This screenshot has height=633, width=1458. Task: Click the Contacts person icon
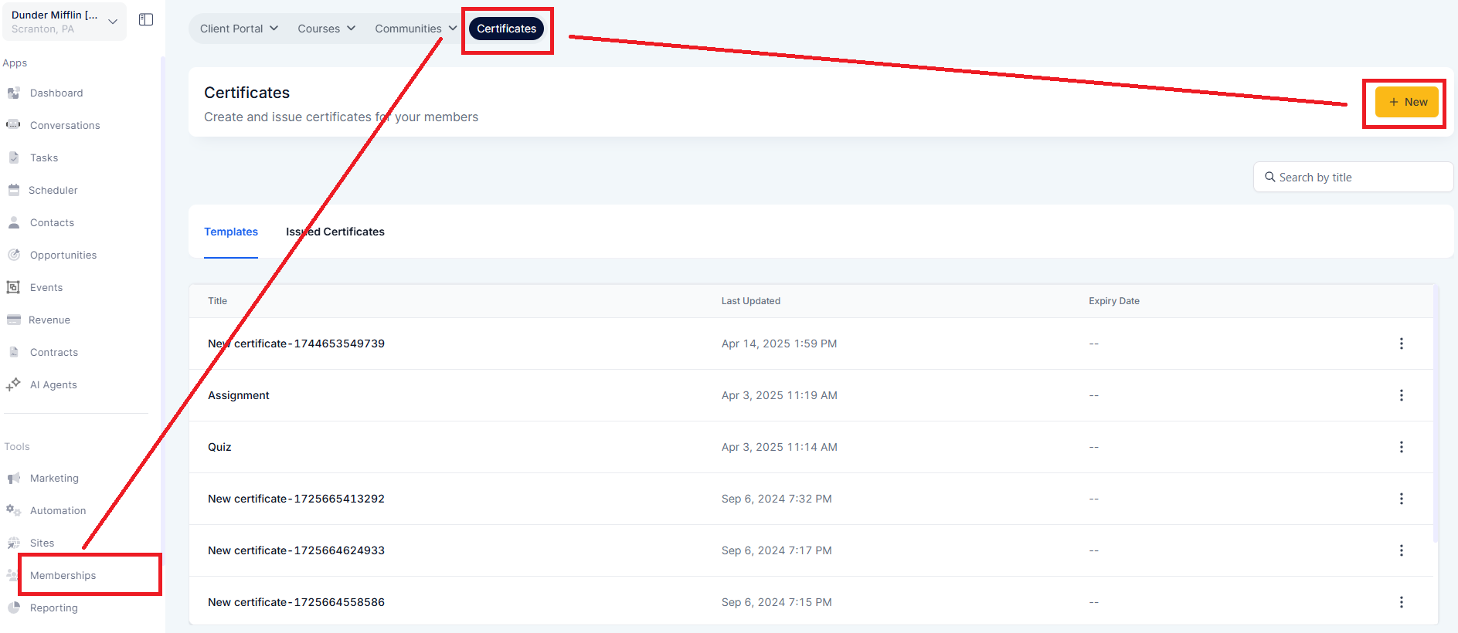(14, 222)
